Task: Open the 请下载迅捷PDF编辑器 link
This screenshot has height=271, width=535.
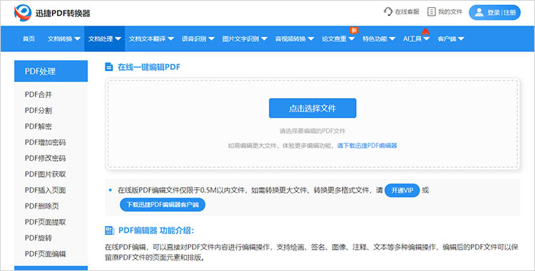Action: pos(367,146)
